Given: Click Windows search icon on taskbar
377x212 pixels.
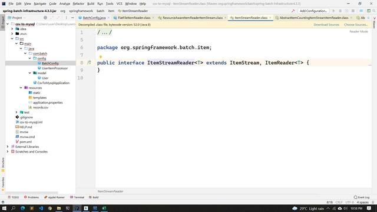Looking at the screenshot, I should pos(13,208).
